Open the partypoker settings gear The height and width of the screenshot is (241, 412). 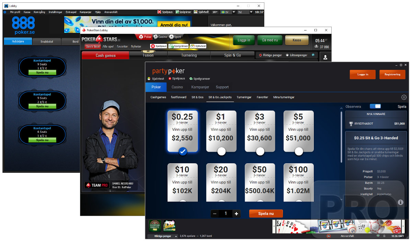coord(404,97)
